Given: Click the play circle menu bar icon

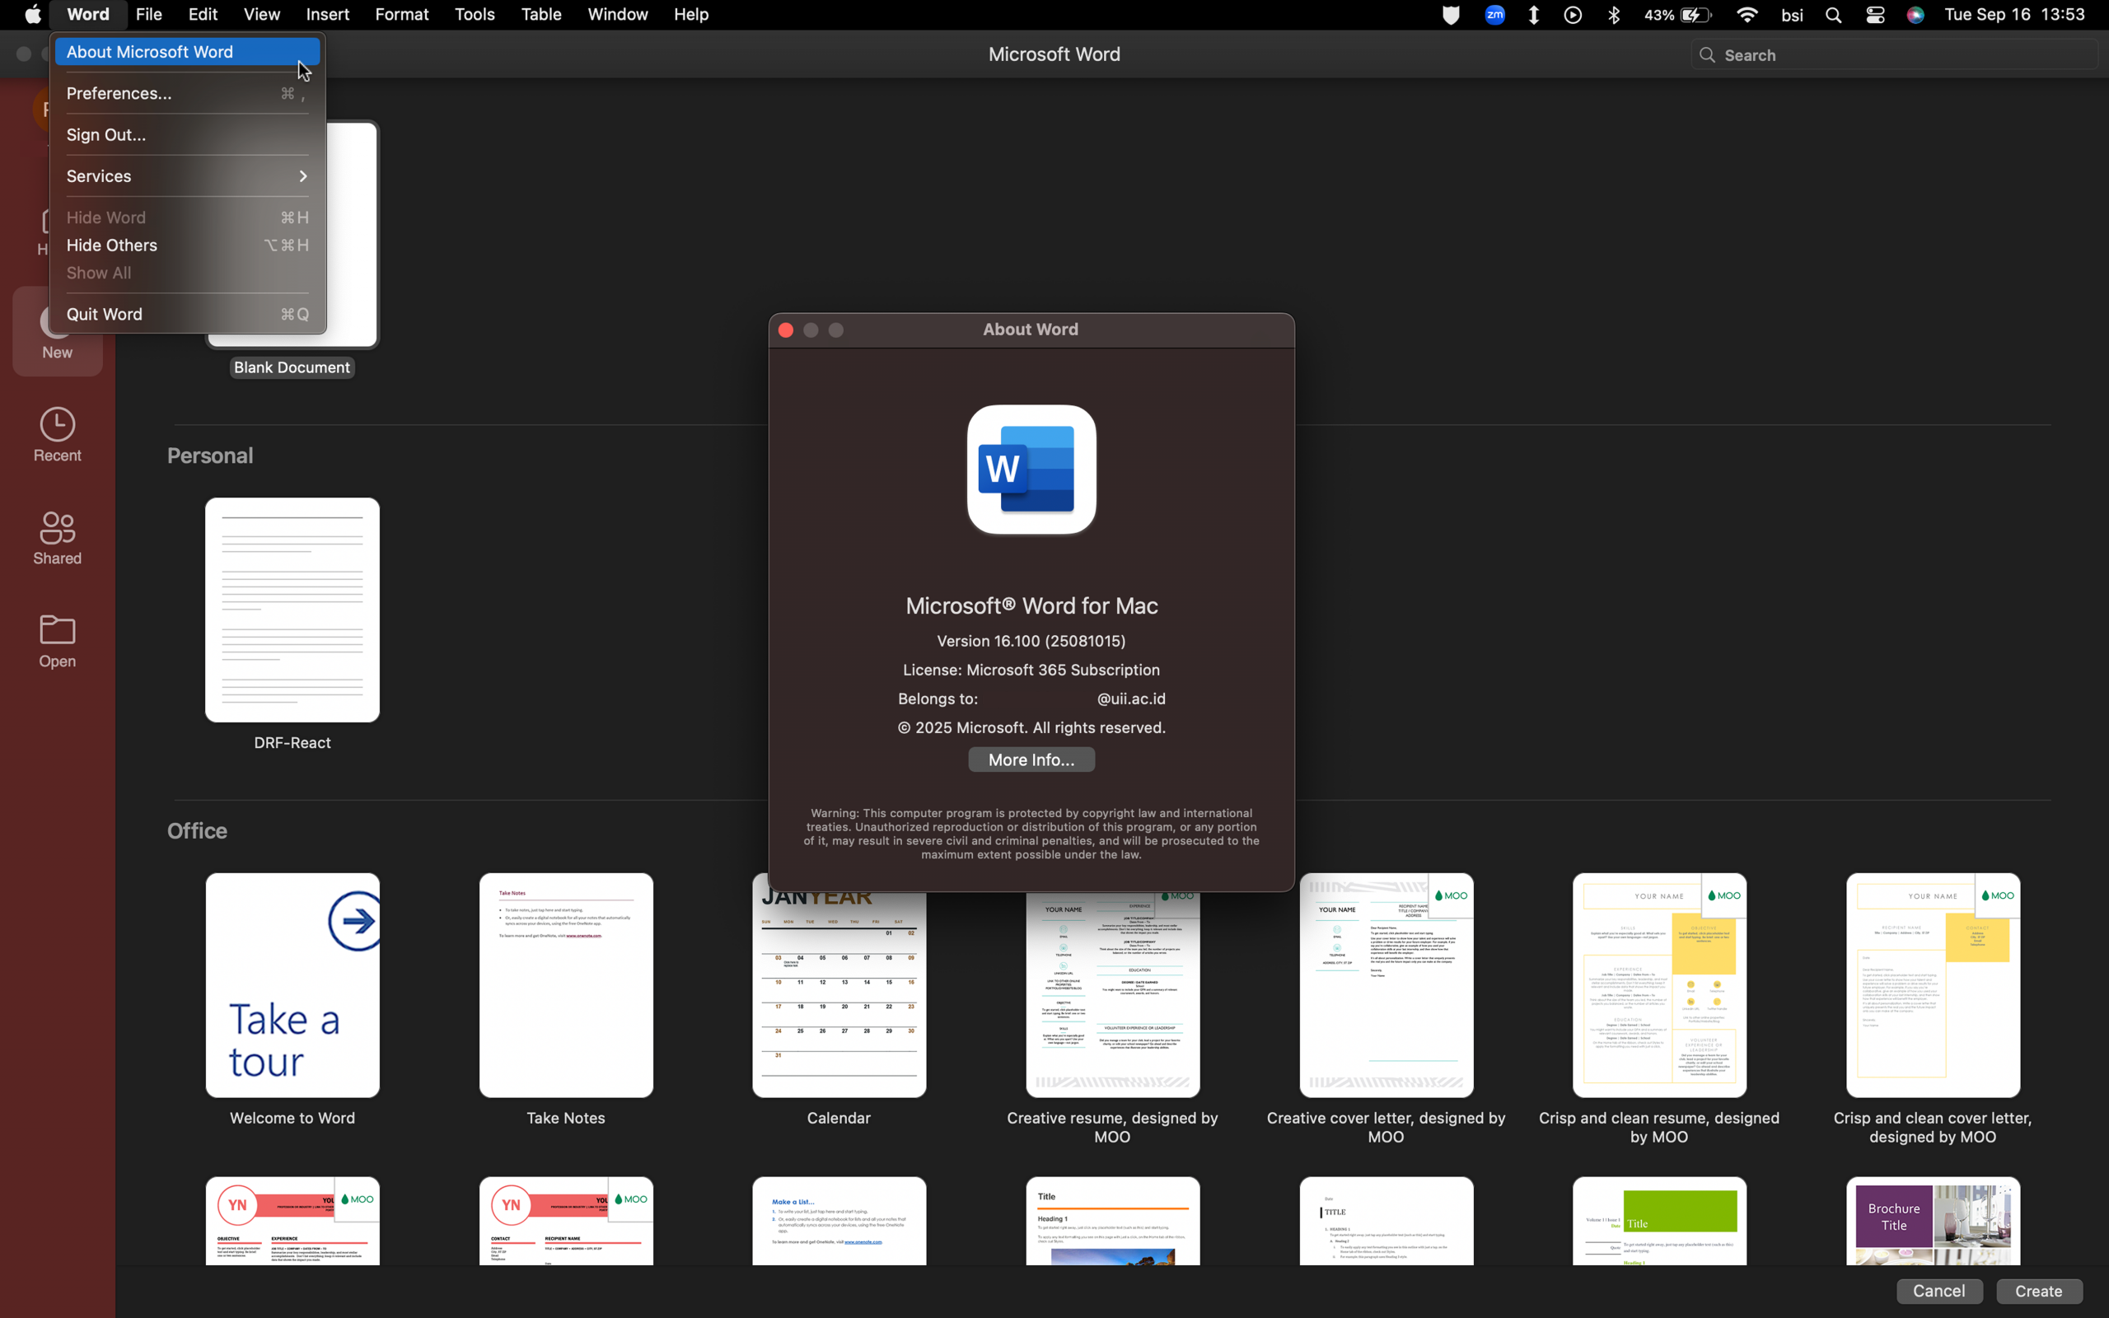Looking at the screenshot, I should 1573,15.
